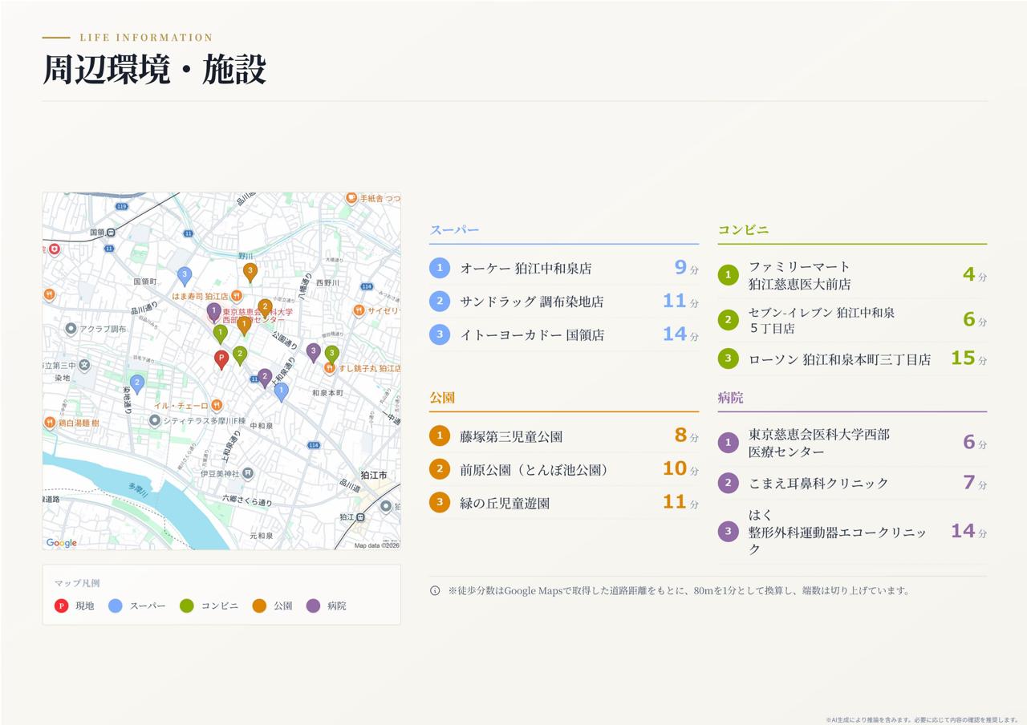Click the マップ凡例 legend title
This screenshot has height=725, width=1027.
pos(77,583)
